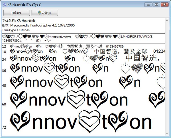Click 0123456789 in the 12-point row
This screenshot has height=138, width=171.
pyautogui.click(x=115, y=47)
